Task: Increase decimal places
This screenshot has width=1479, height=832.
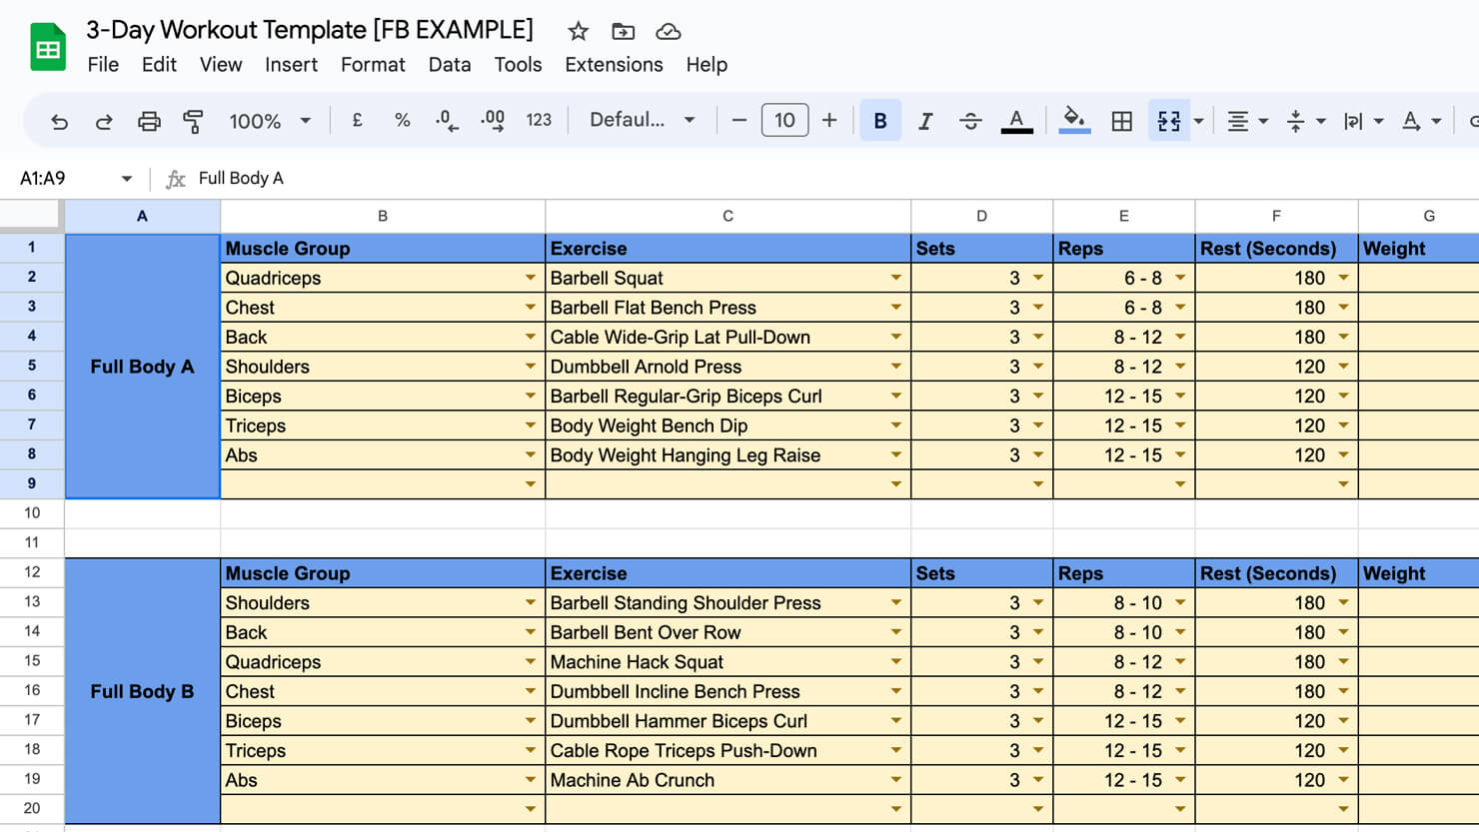Action: 493,120
